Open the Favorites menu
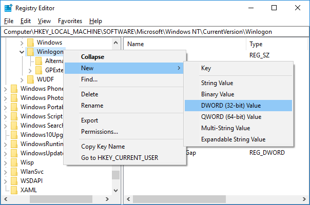 [70, 21]
